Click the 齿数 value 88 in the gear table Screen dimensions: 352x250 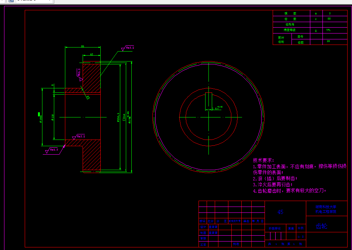[x=329, y=19]
